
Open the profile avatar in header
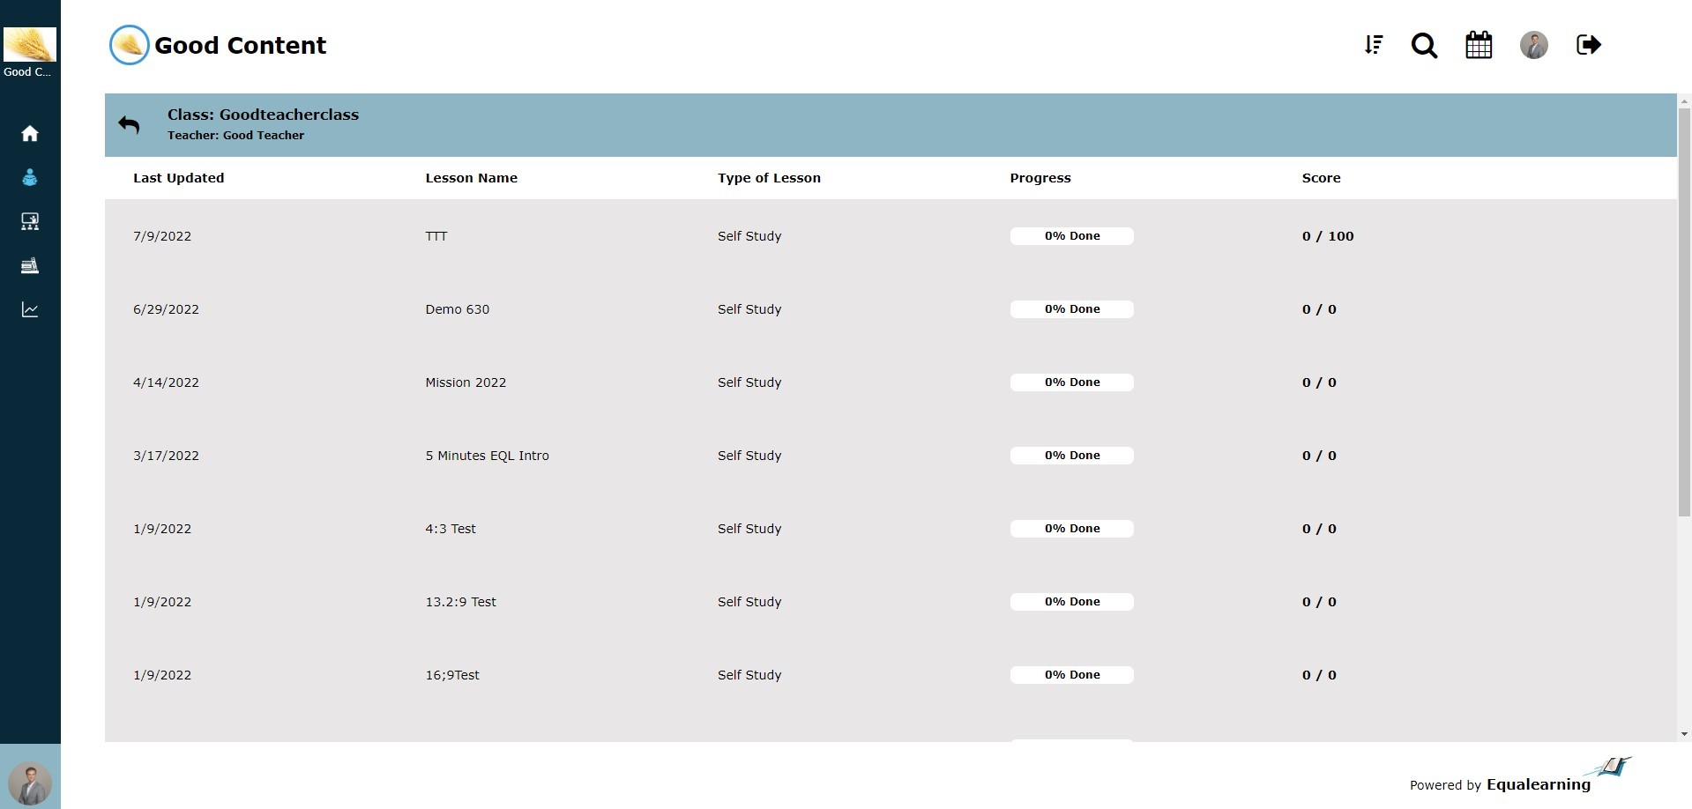tap(1534, 45)
